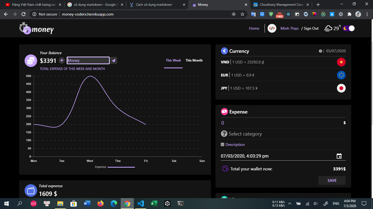Click the code brackets logo in the header

pos(271,28)
